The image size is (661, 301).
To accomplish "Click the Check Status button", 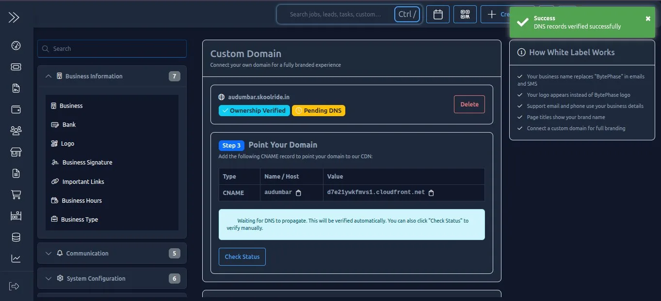I will (x=242, y=256).
